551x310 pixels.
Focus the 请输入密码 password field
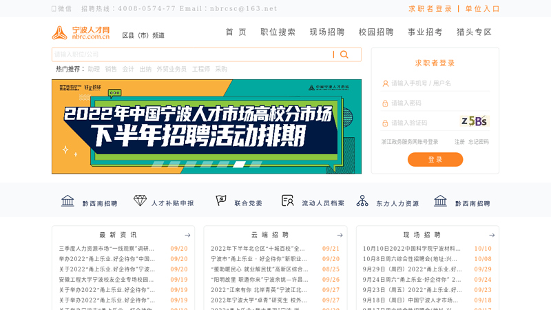pyautogui.click(x=440, y=103)
